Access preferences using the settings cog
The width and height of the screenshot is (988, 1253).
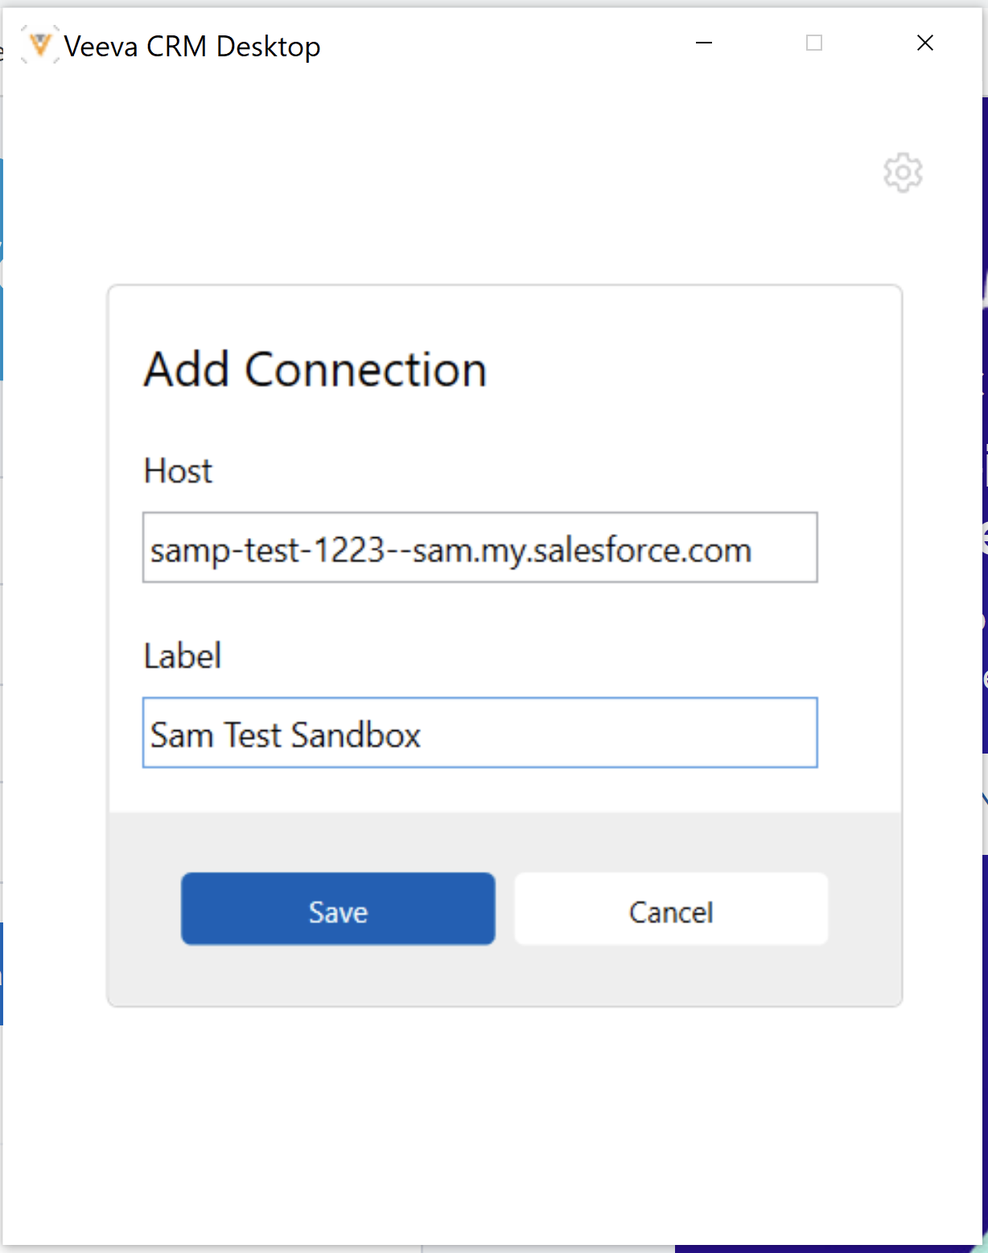pyautogui.click(x=903, y=172)
